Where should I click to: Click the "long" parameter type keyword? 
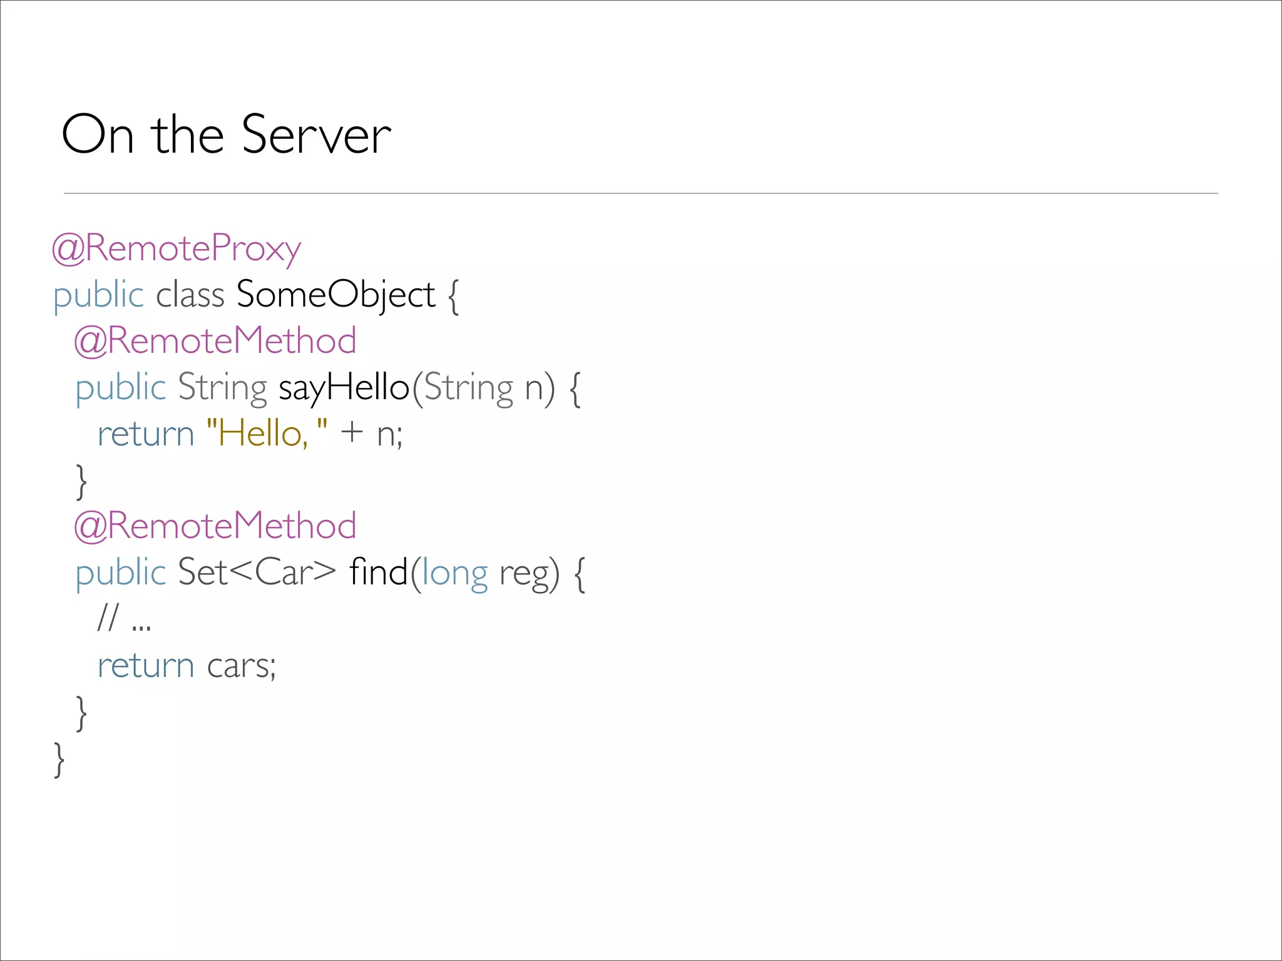click(454, 573)
